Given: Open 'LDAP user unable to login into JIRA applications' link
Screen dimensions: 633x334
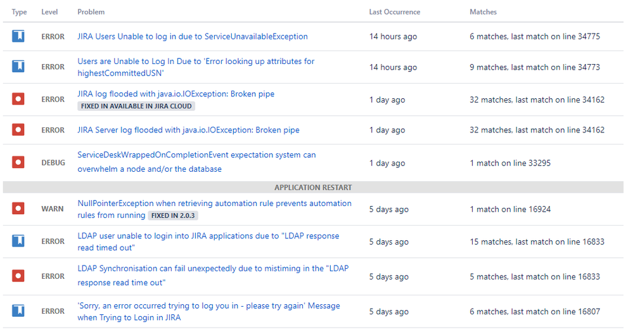Looking at the screenshot, I should tap(208, 241).
